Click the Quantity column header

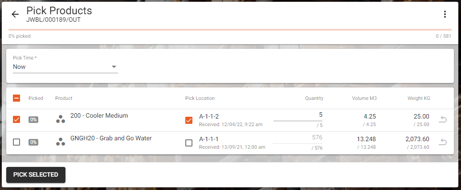pos(314,98)
